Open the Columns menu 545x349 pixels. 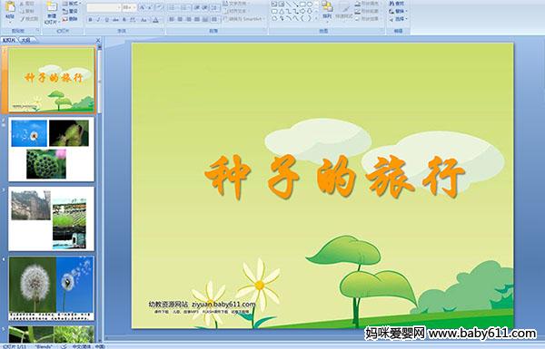214,19
